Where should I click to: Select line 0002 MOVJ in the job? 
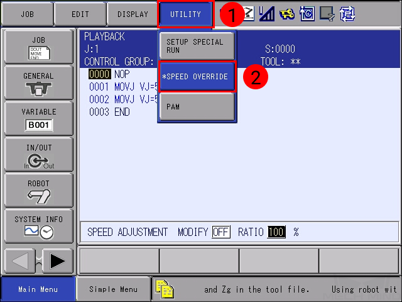pos(123,99)
